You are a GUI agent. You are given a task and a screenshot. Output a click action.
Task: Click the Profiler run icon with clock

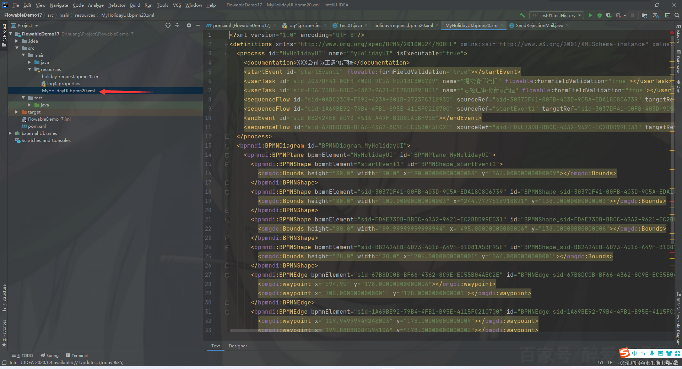pyautogui.click(x=618, y=15)
